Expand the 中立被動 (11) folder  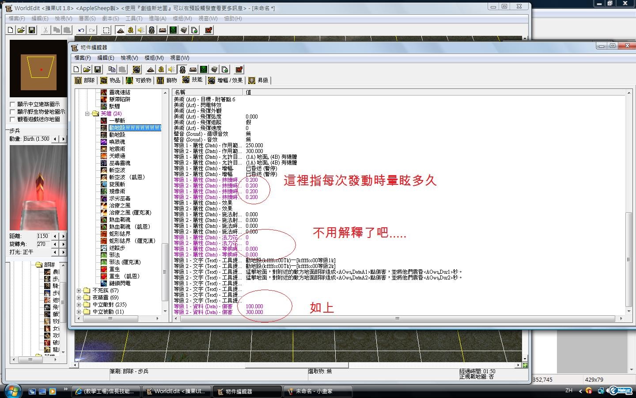pyautogui.click(x=79, y=312)
